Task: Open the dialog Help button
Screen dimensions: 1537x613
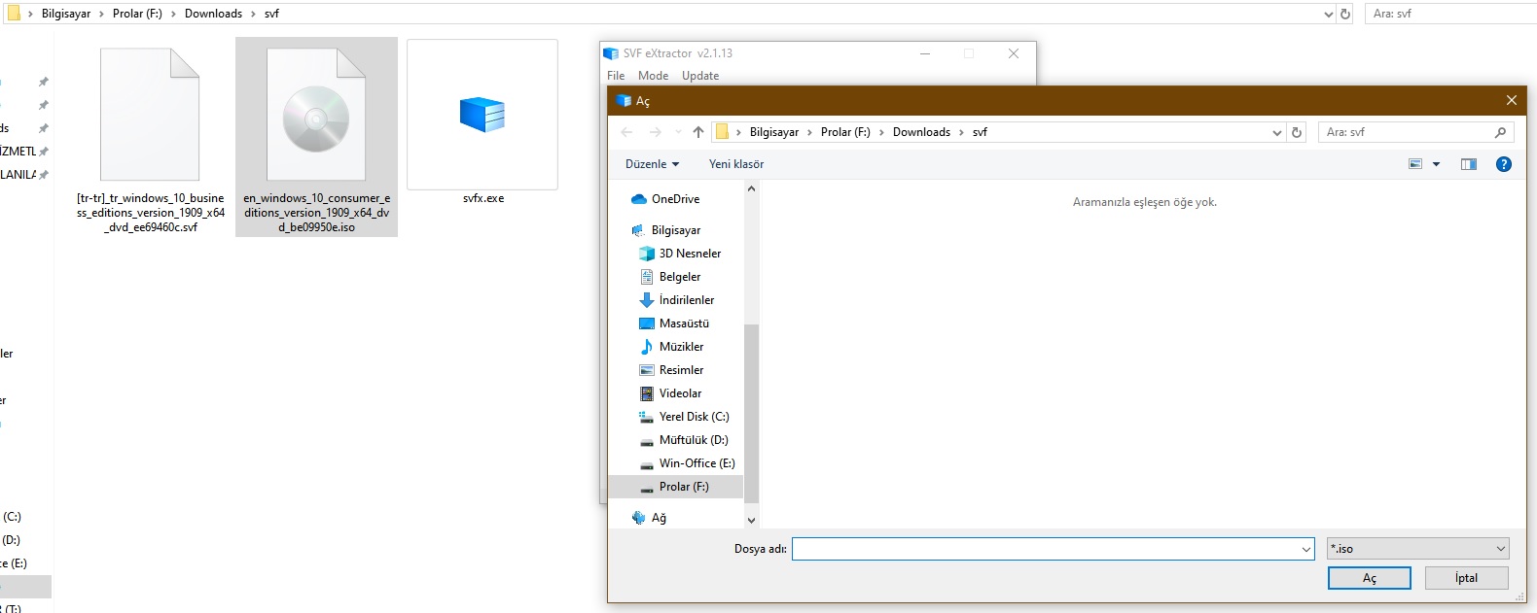Action: pos(1504,164)
